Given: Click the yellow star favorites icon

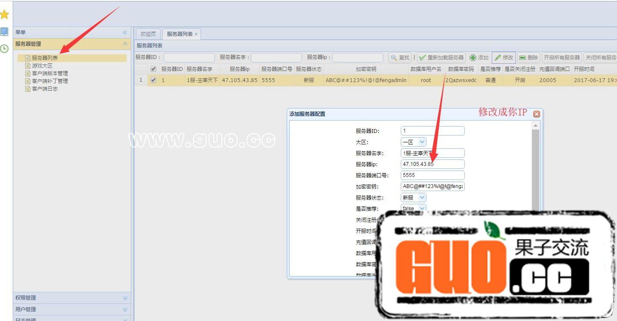Looking at the screenshot, I should [4, 15].
